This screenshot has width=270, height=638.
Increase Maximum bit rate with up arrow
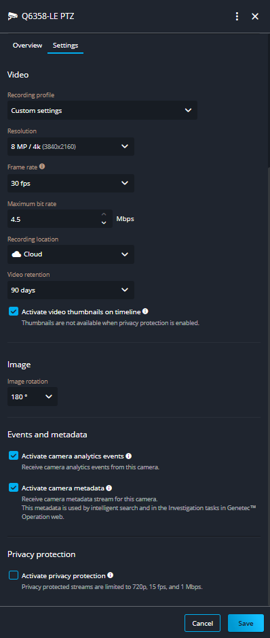coord(104,214)
